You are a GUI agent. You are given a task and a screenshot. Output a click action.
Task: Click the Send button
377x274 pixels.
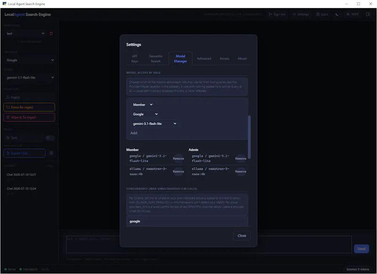(361, 249)
